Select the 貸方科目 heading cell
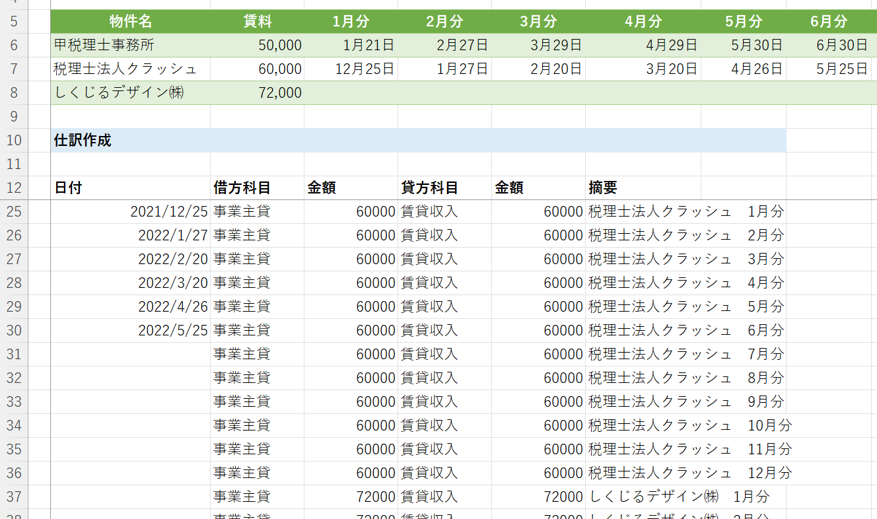Viewport: 877px width, 519px height. point(444,188)
